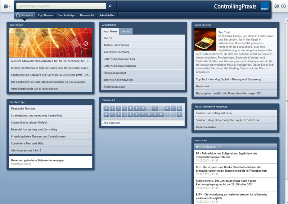Click the page vertical scrollbar
The width and height of the screenshot is (288, 204).
(x=287, y=101)
